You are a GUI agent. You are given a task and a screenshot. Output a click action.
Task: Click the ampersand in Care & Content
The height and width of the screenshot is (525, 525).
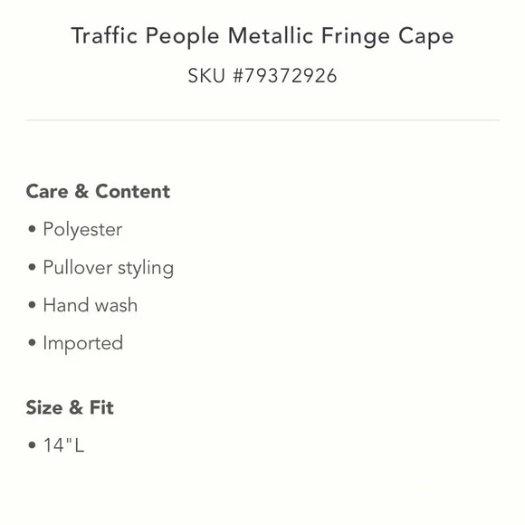tap(81, 192)
